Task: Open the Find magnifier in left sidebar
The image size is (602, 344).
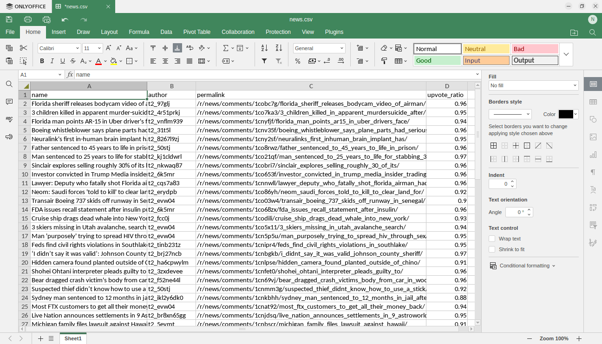Action: pyautogui.click(x=9, y=84)
